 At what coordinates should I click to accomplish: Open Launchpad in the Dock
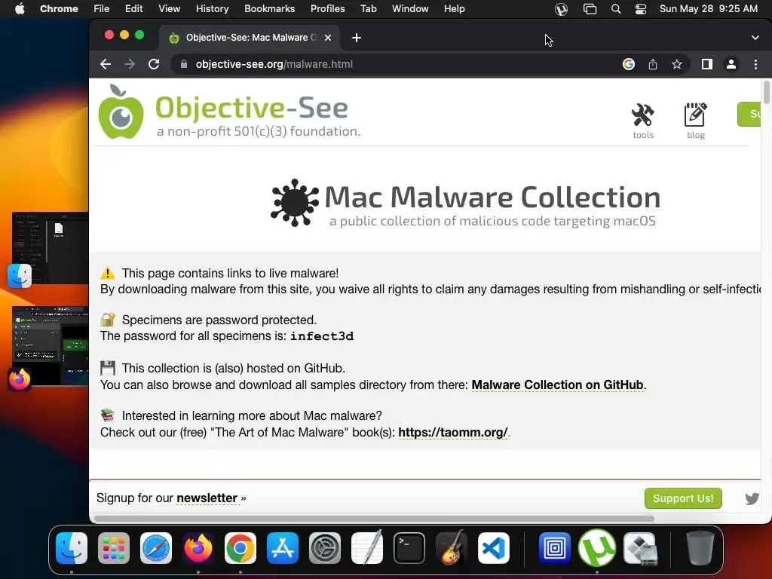(x=114, y=548)
